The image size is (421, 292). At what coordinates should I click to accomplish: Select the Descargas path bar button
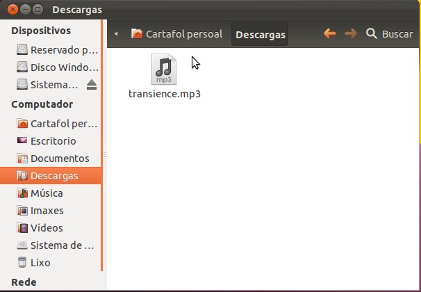click(x=260, y=34)
